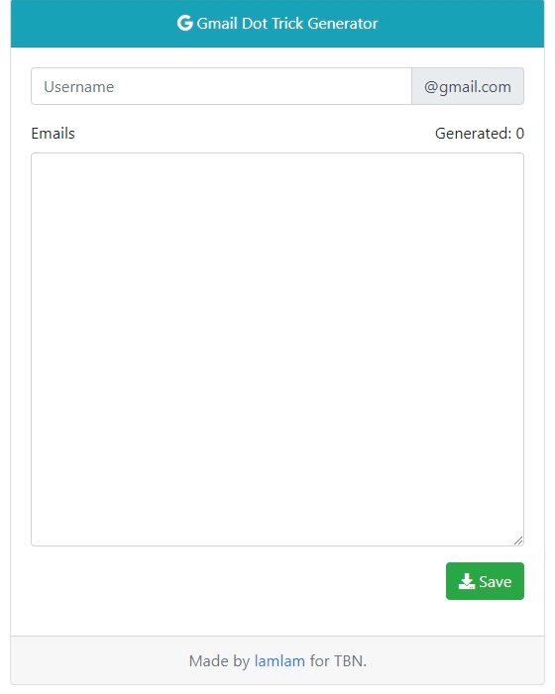Viewport: 555px width, 694px height.
Task: Click the Generated: 0 counter
Action: [x=480, y=134]
